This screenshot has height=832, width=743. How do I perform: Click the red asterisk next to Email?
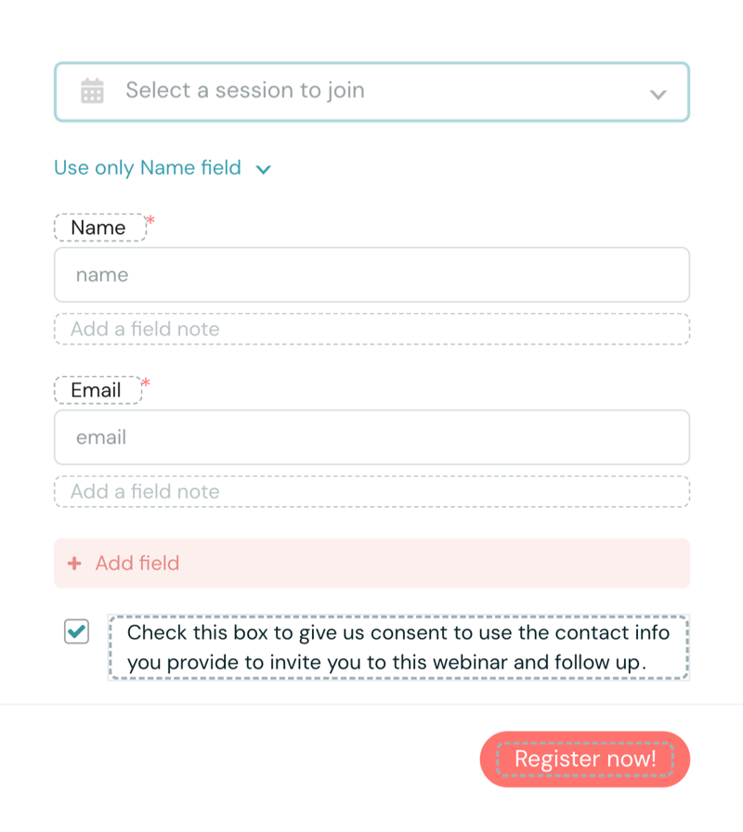[146, 383]
